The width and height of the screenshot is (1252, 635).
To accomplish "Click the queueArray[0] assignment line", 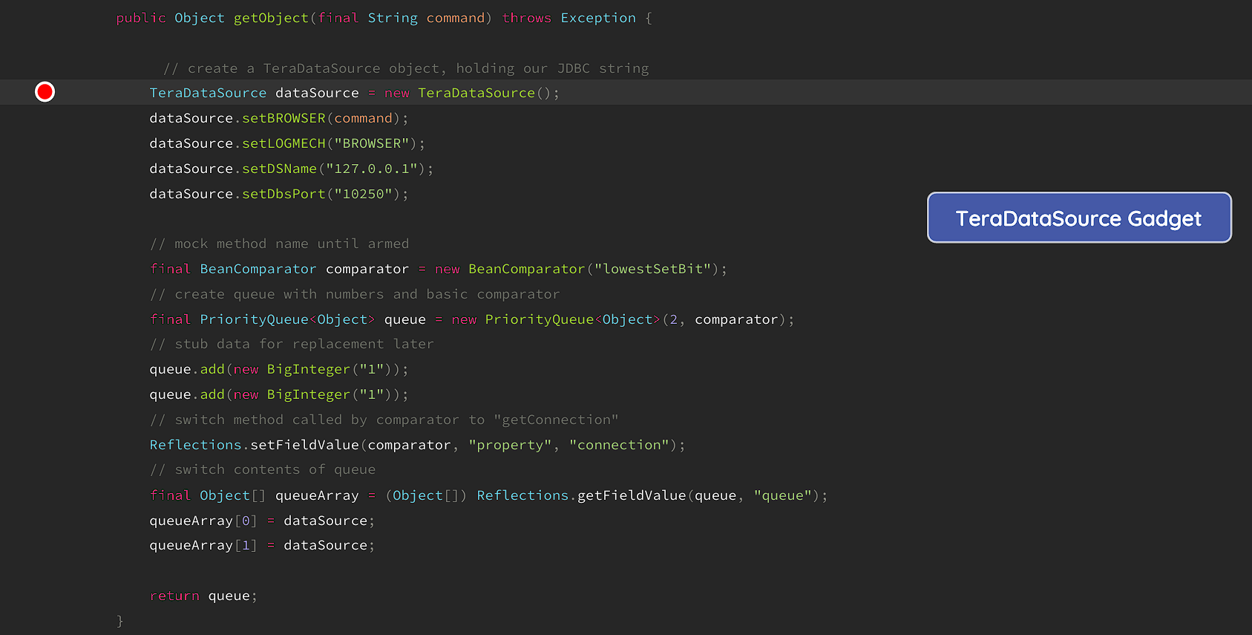I will [x=262, y=521].
